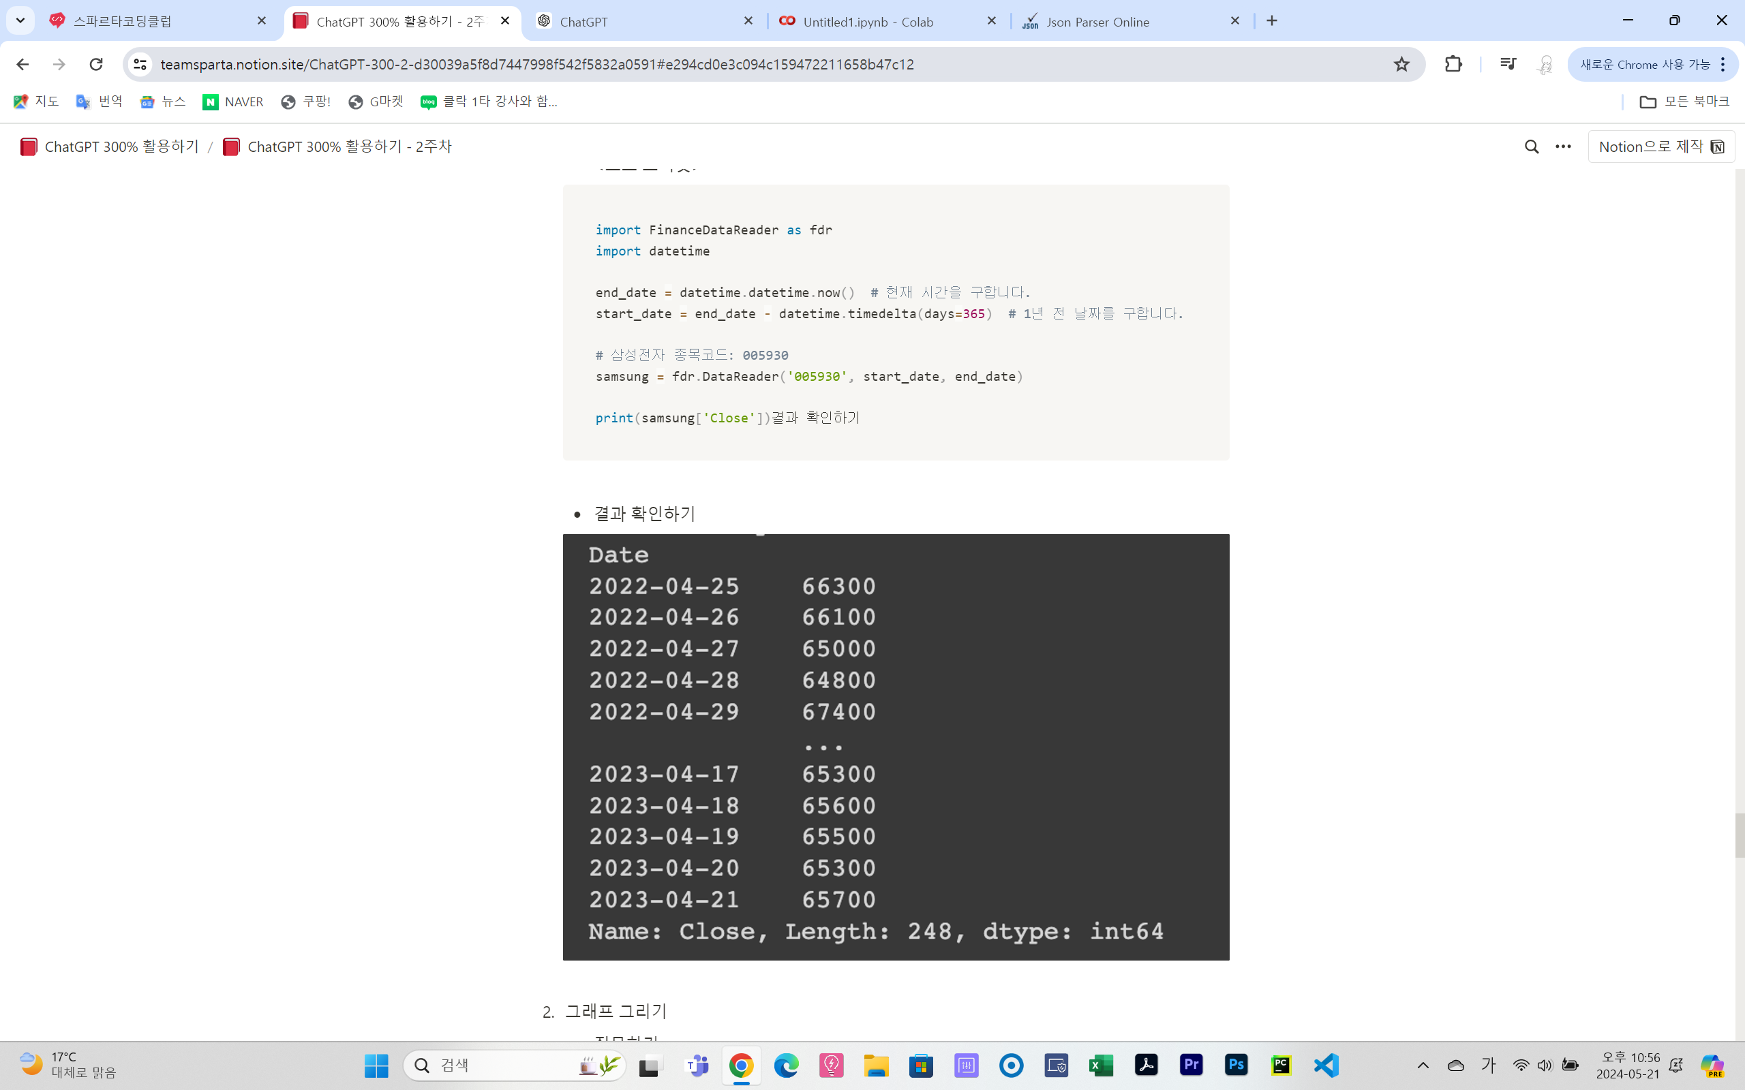This screenshot has height=1090, width=1745.
Task: Close the 스파르타코딩클럽 tab
Action: point(262,21)
